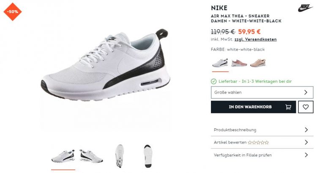This screenshot has width=317, height=173.
Task: Click the green availability checkmark icon
Action: (x=214, y=81)
